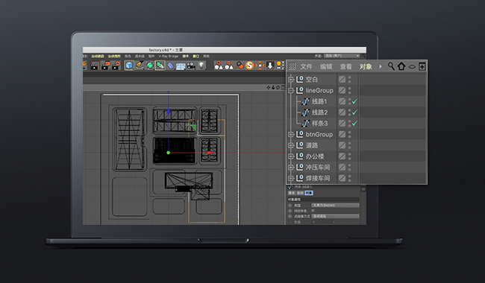Click the second orange-white shapes group icon
The width and height of the screenshot is (485, 283).
pos(229,65)
